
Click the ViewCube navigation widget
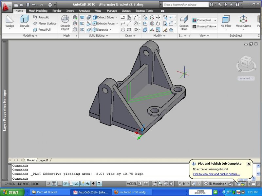coord(245,62)
